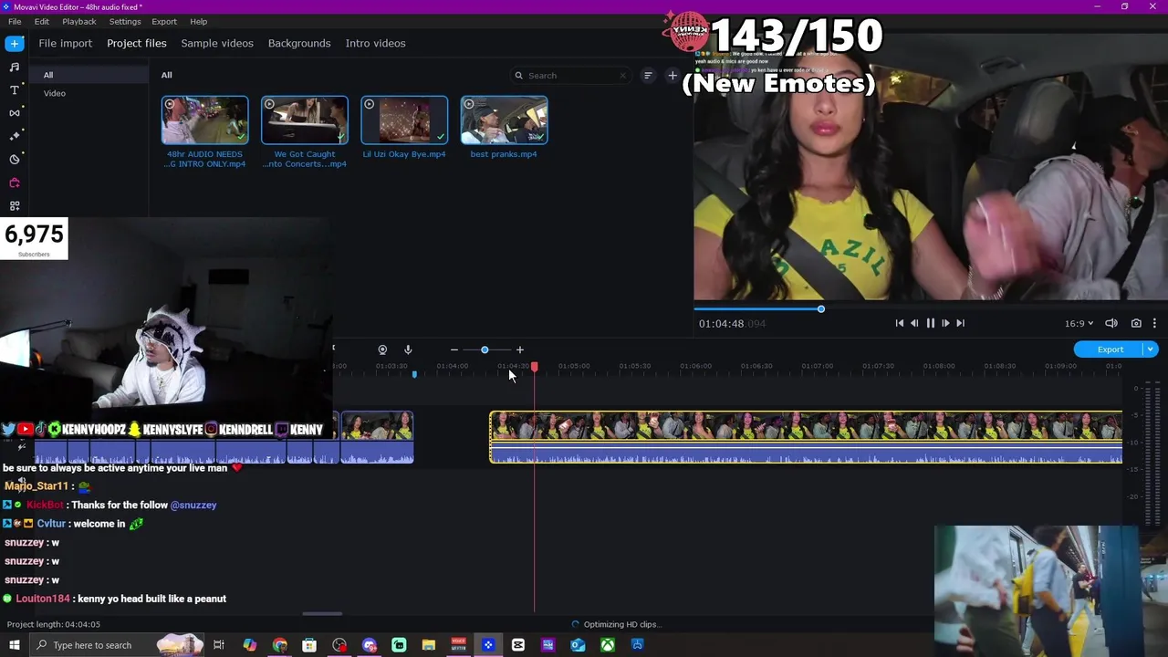The image size is (1168, 657).
Task: Open the Playback menu
Action: (79, 21)
